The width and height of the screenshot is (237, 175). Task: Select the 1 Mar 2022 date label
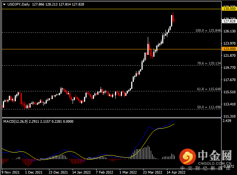pos(128,172)
